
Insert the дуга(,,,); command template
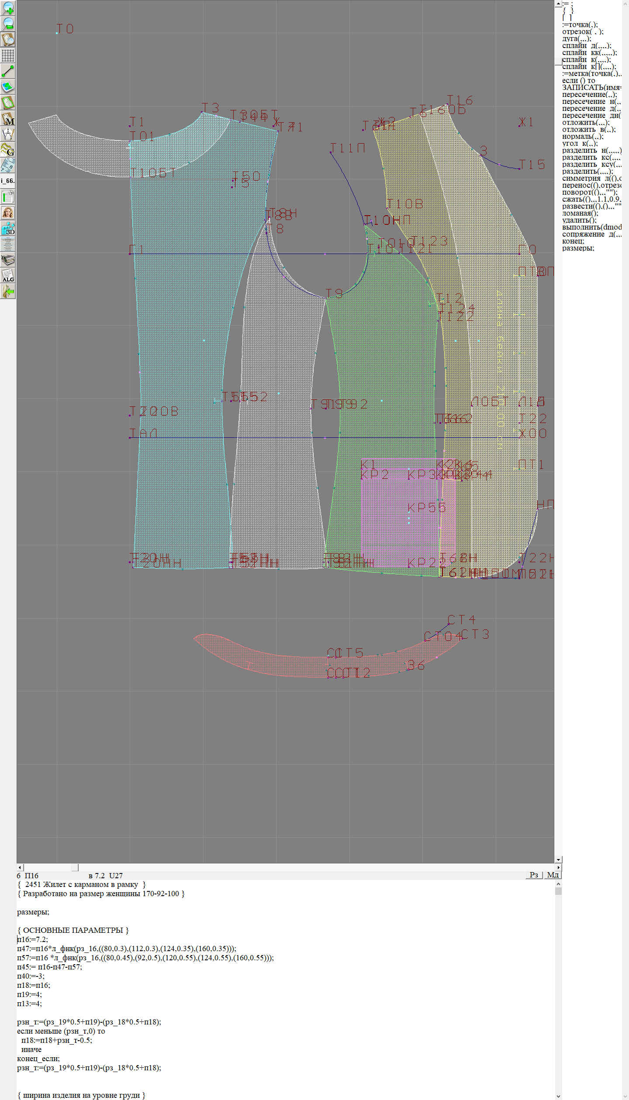click(576, 39)
